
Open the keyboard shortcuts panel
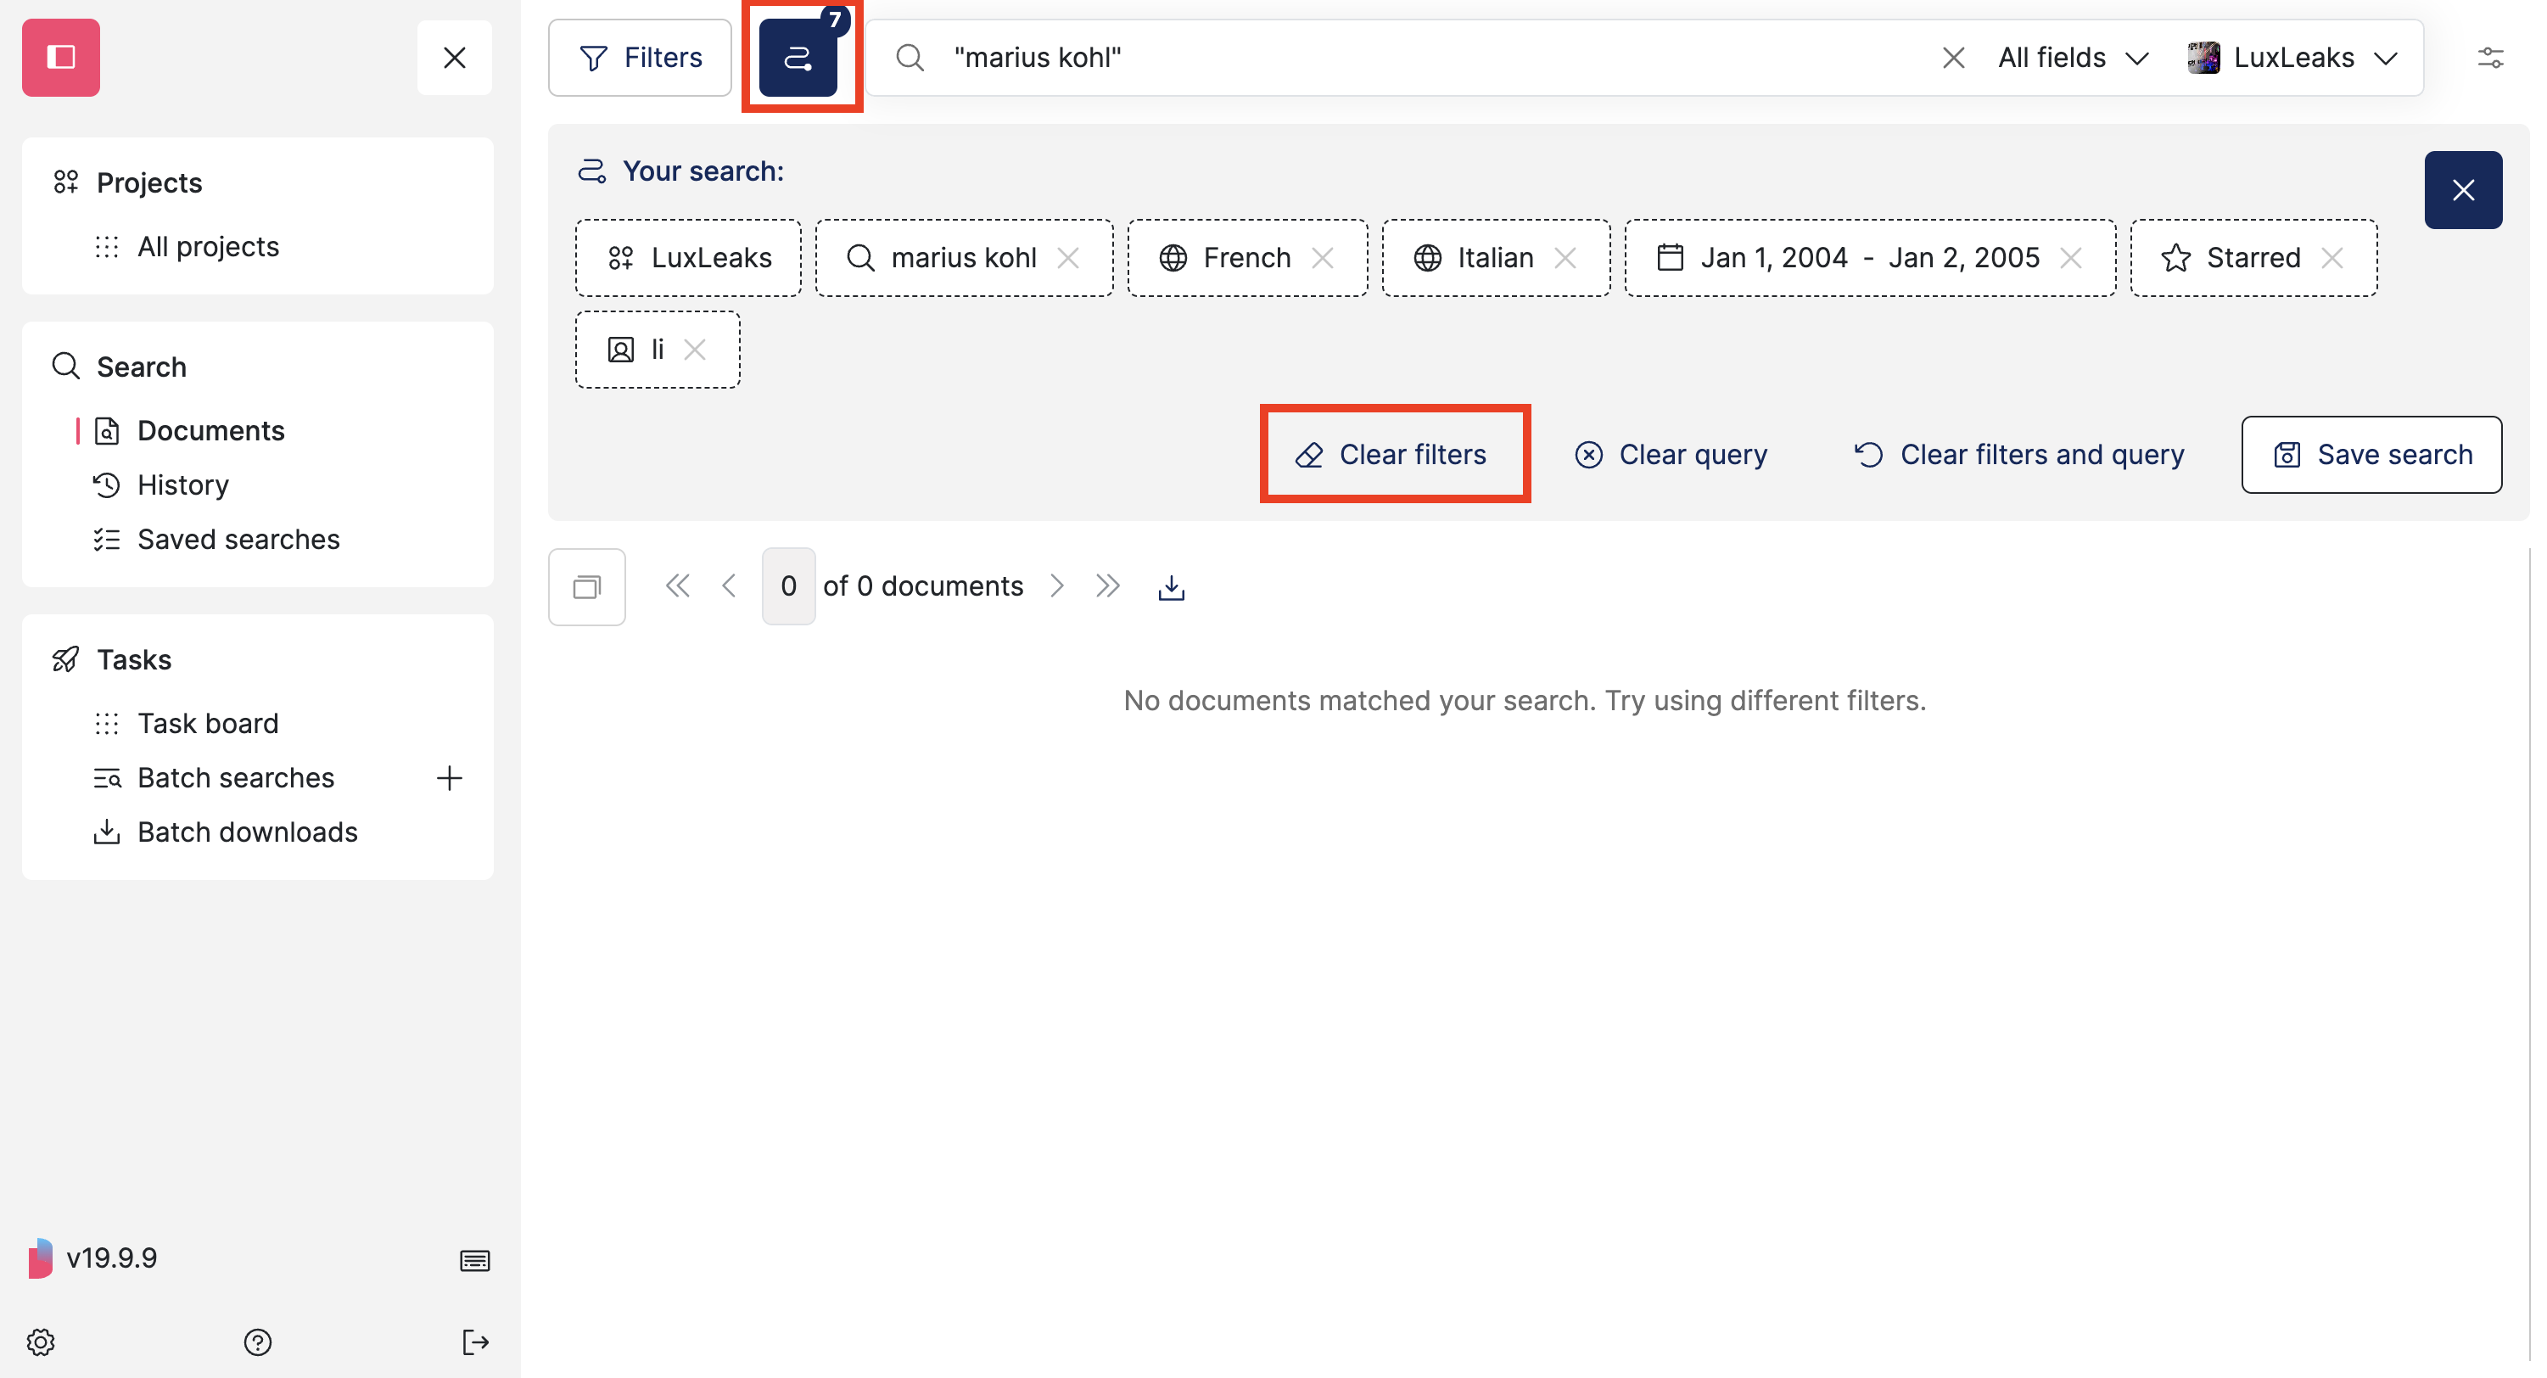473,1259
